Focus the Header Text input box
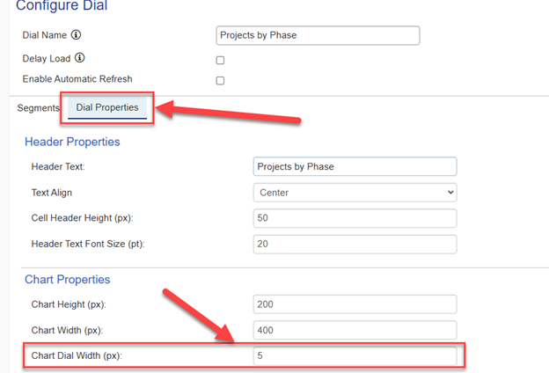The width and height of the screenshot is (549, 373). (354, 166)
